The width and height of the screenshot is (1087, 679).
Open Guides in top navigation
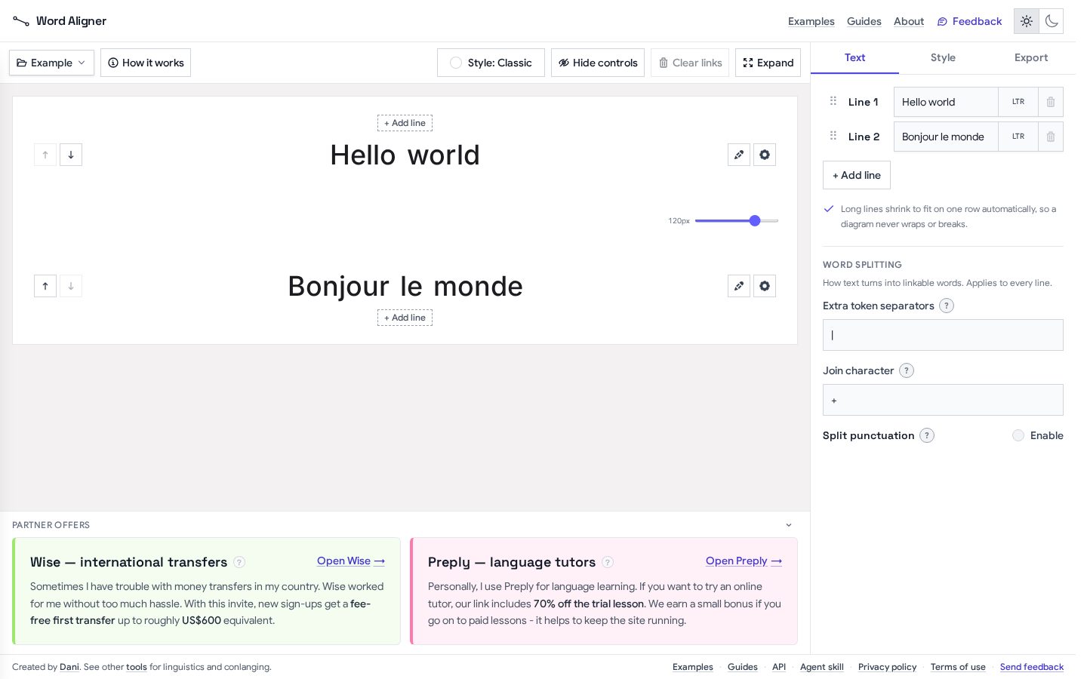(x=864, y=21)
